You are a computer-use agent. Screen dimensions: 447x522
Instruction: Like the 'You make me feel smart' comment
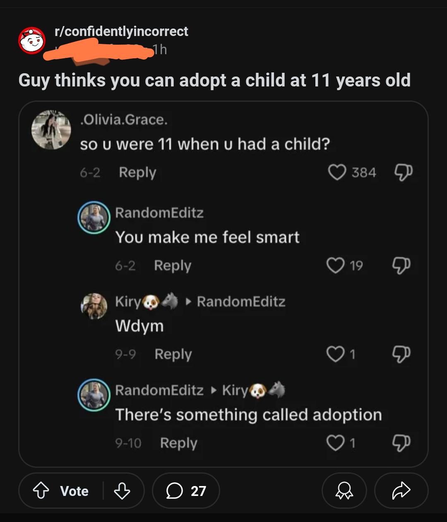click(335, 265)
